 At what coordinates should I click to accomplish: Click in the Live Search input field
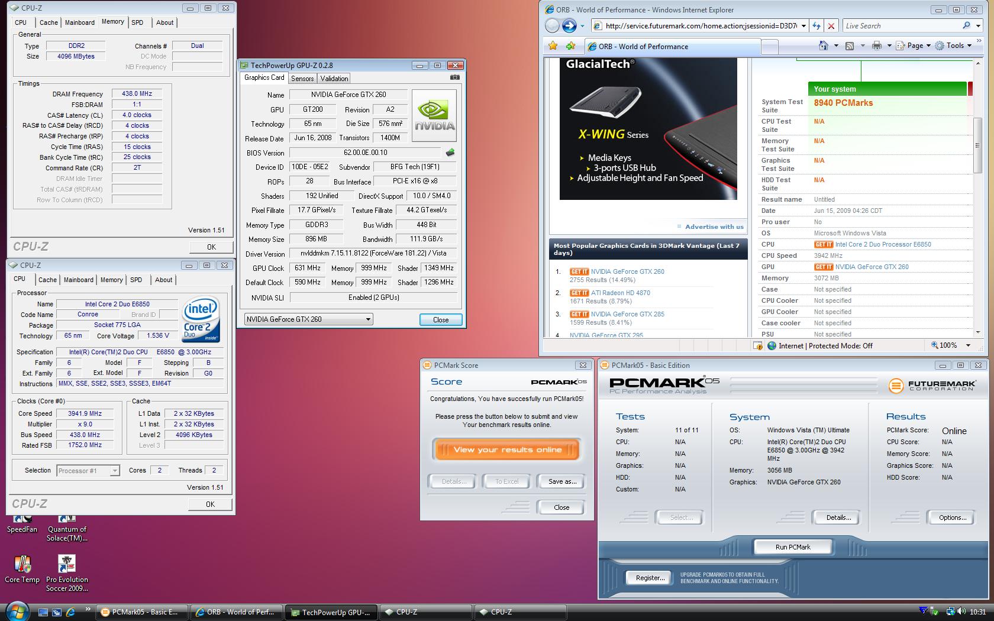(901, 25)
